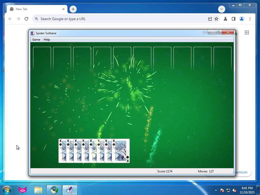Open the network tray icon
Screen dimensions: 260x195
pyautogui.click(x=228, y=190)
